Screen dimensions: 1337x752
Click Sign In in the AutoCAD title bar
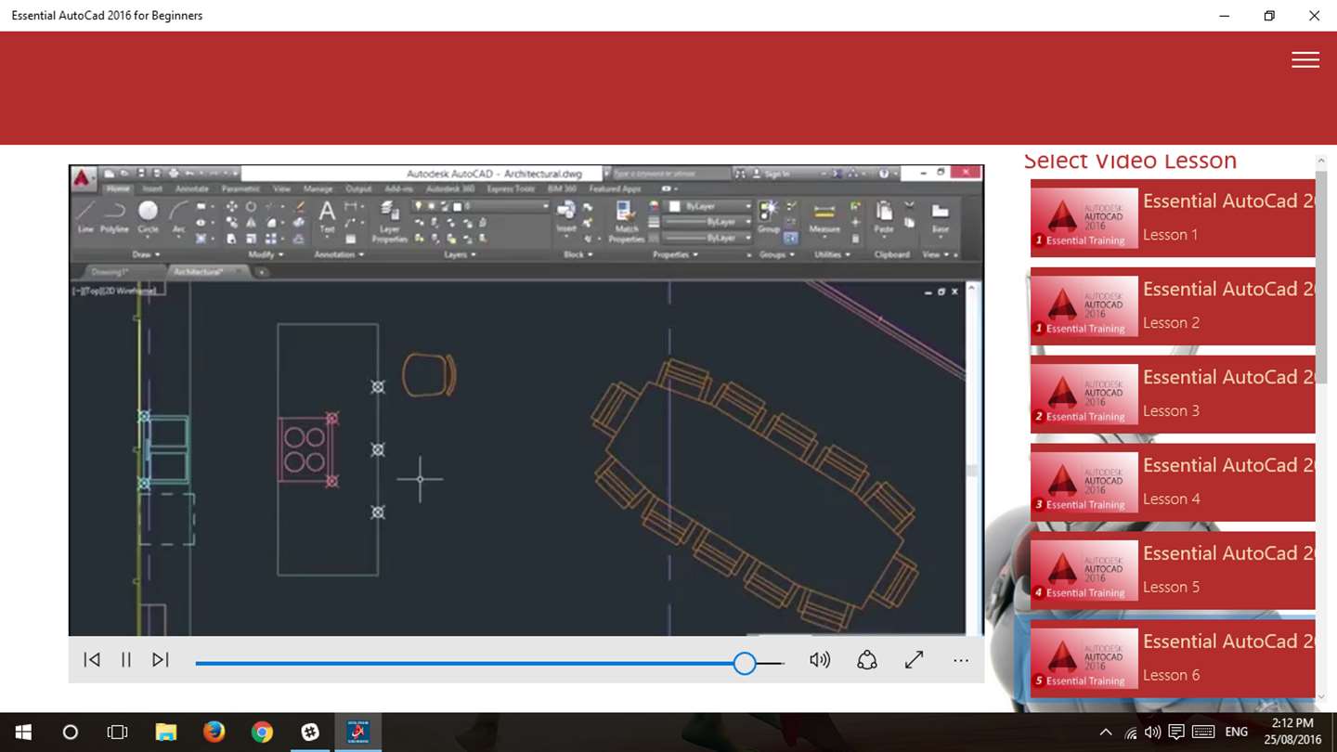click(772, 174)
